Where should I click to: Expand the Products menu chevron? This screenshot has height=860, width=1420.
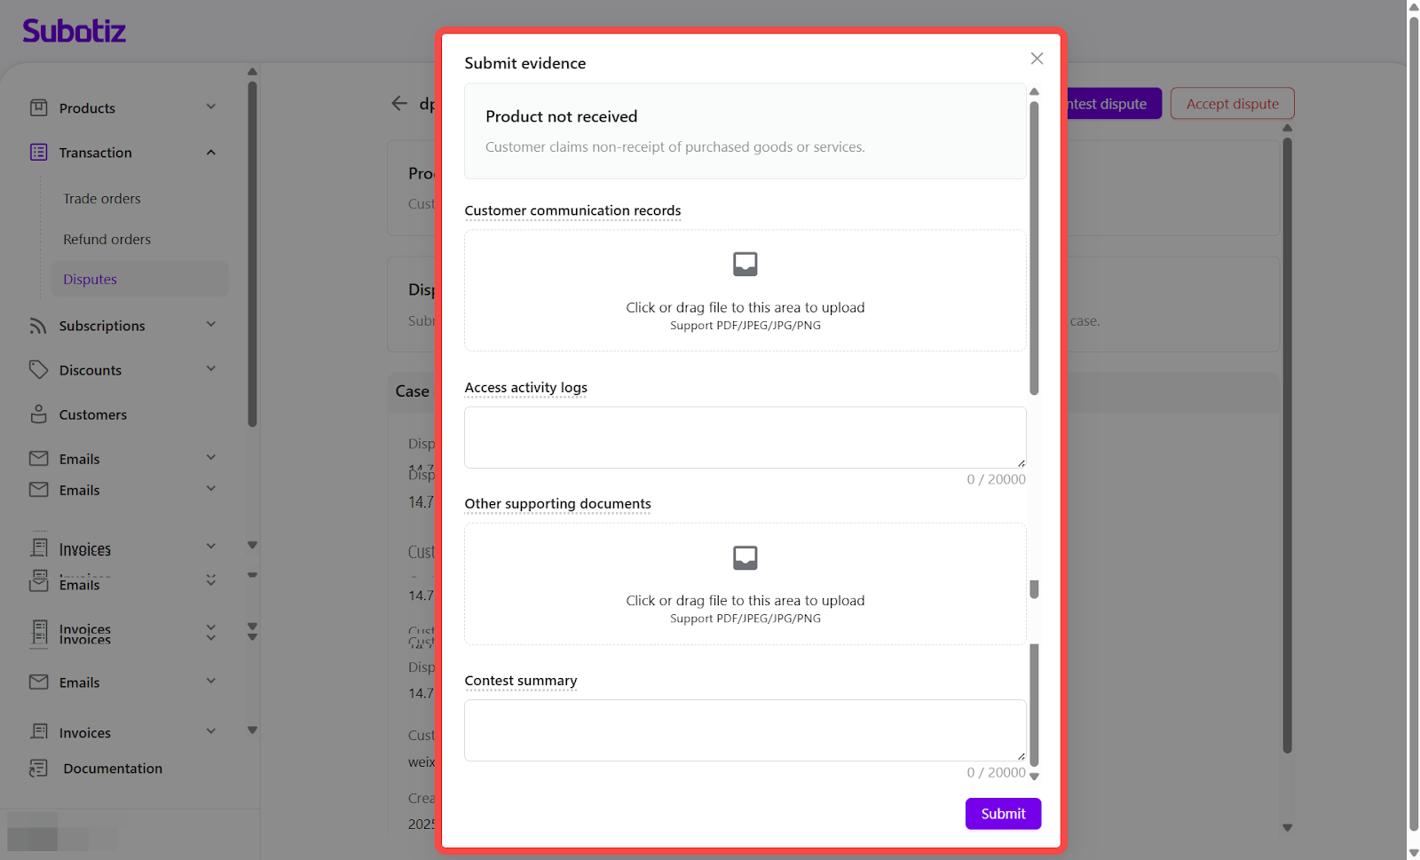click(211, 107)
